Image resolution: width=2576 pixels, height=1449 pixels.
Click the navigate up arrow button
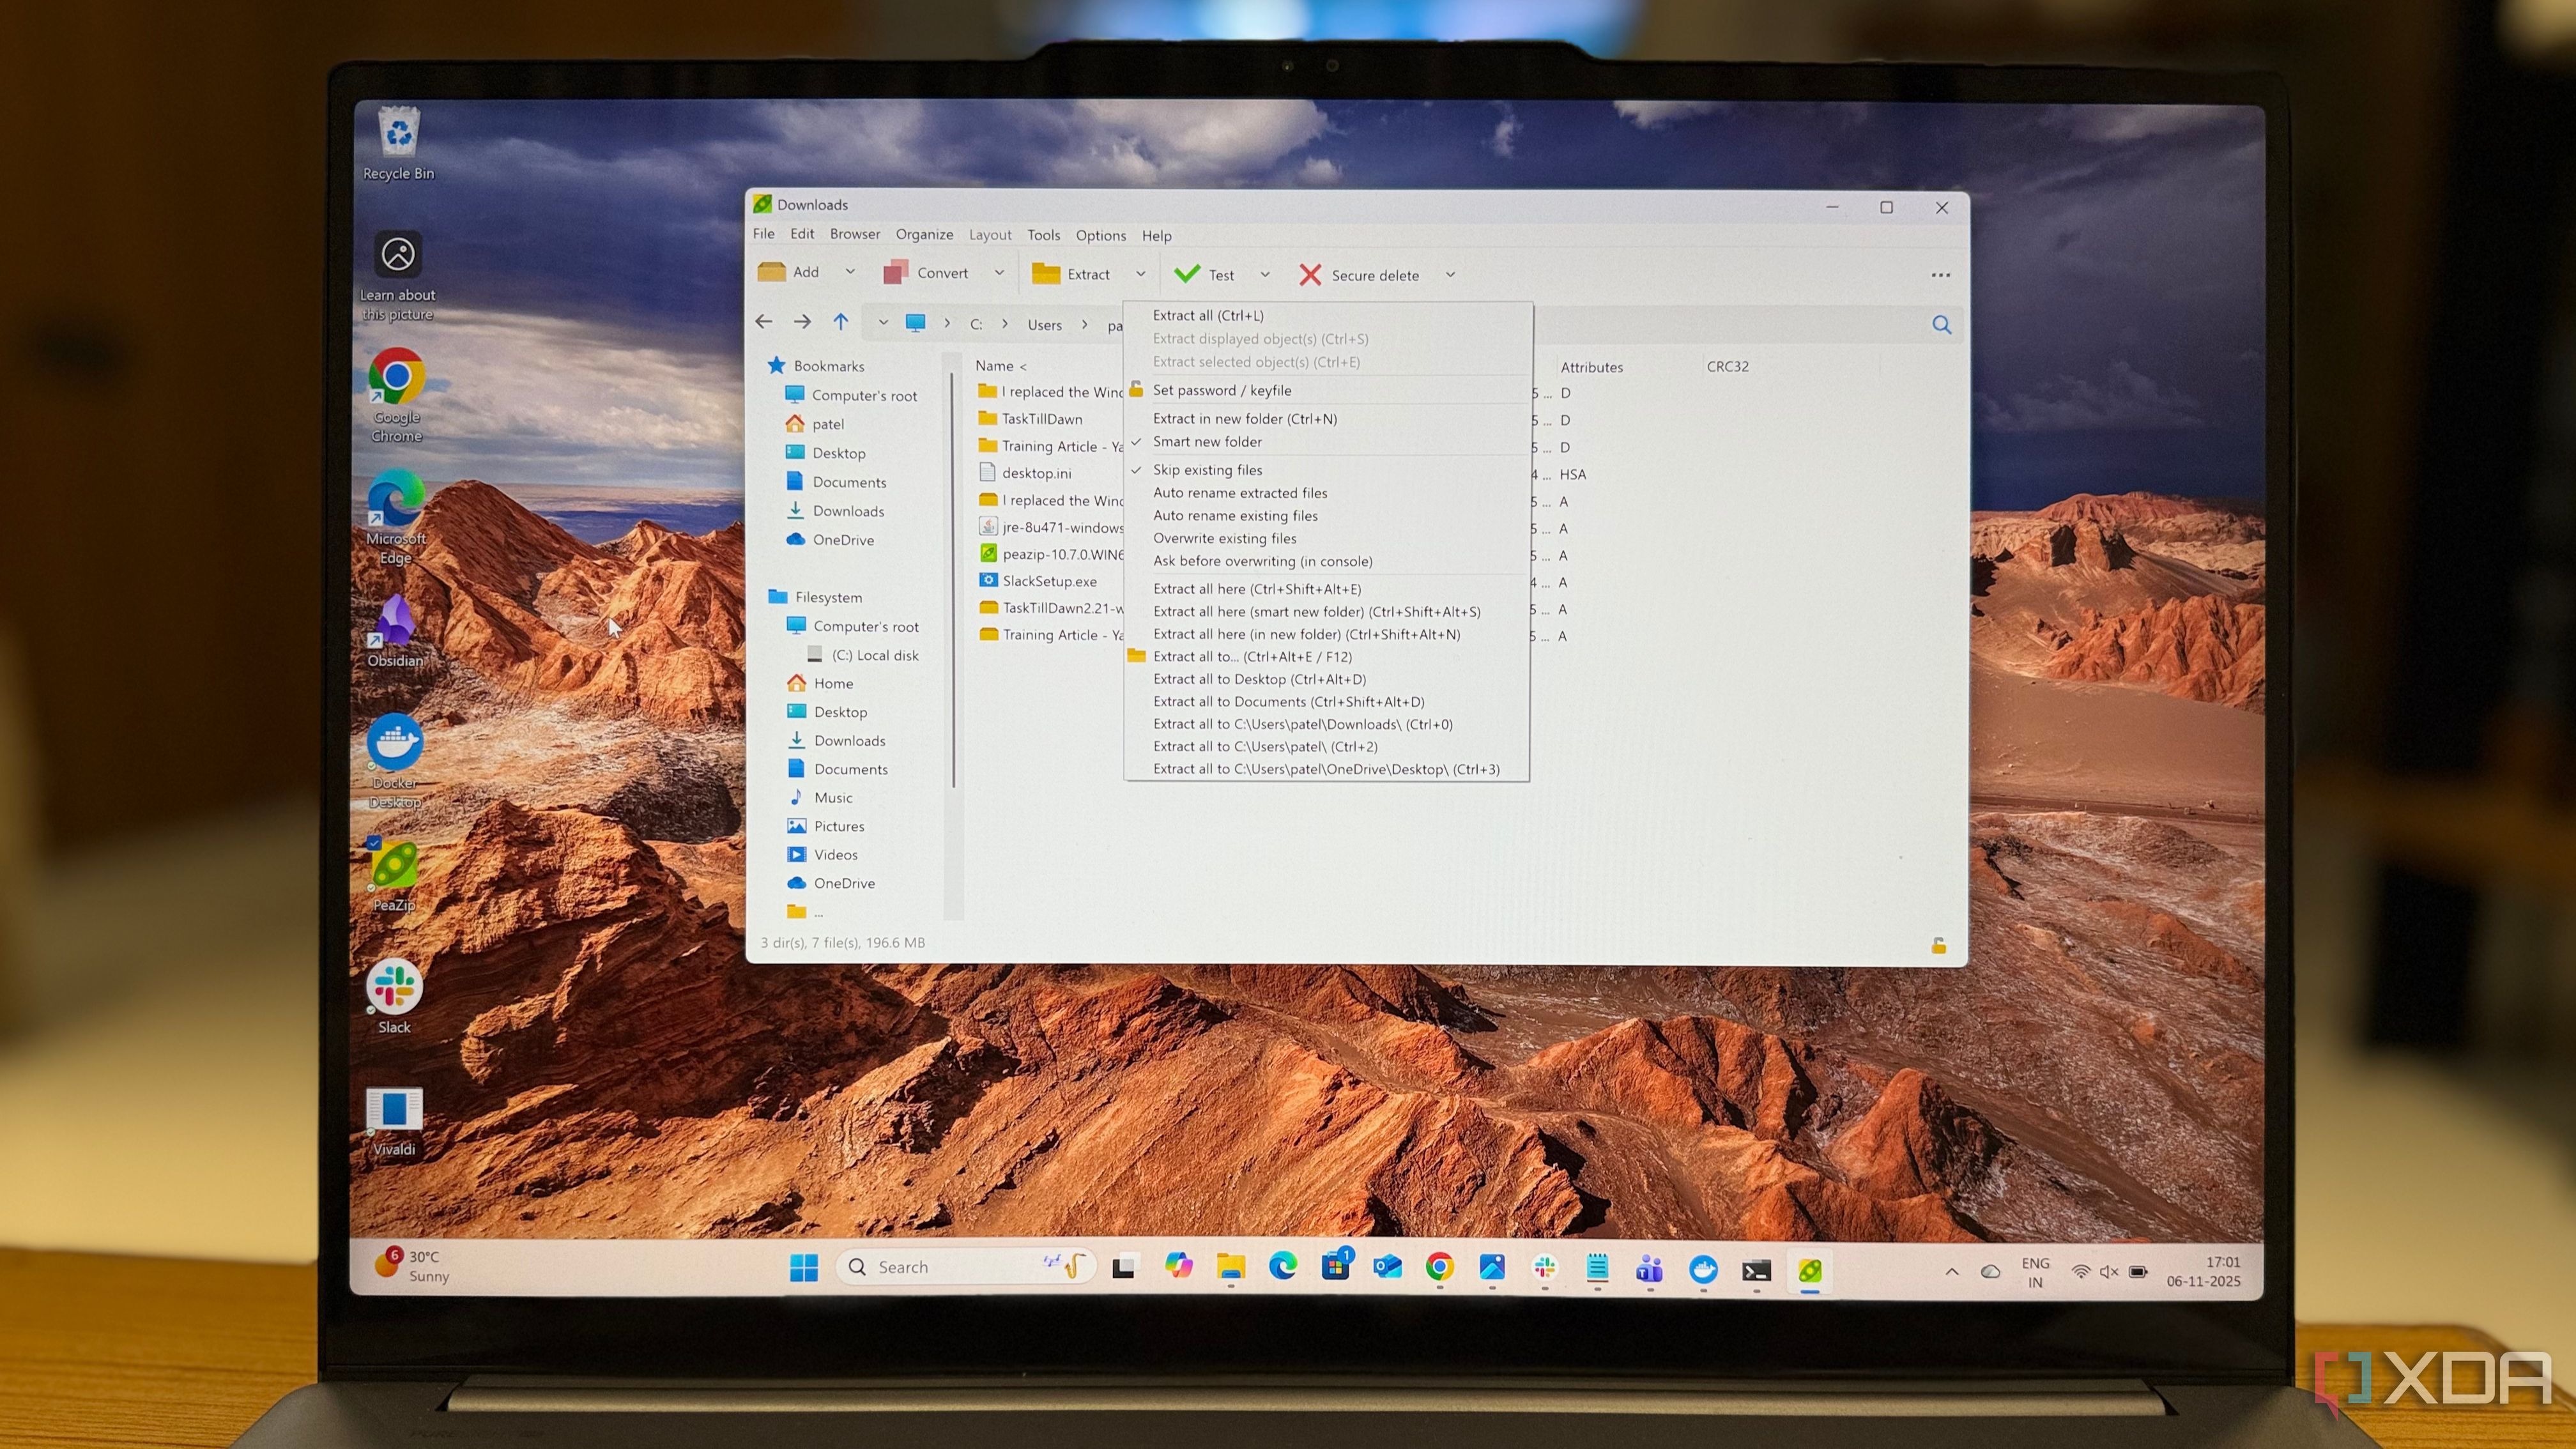pyautogui.click(x=840, y=322)
